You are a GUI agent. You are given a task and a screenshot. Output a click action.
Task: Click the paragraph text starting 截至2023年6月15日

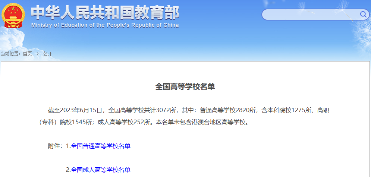[x=185, y=116]
